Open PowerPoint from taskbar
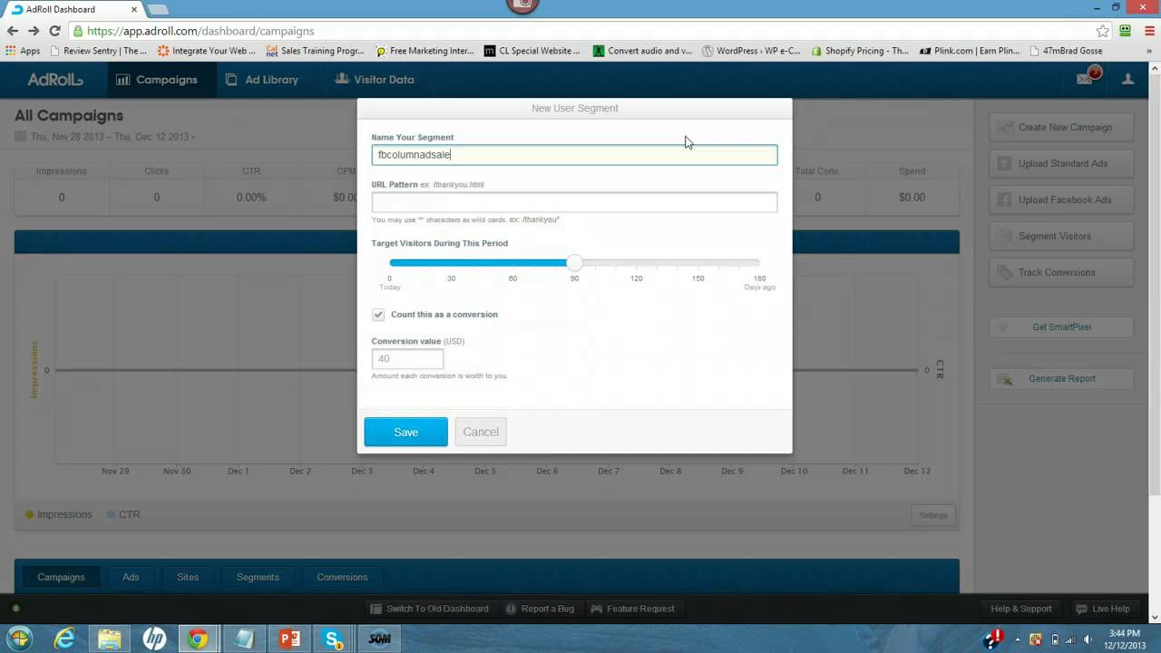1161x653 pixels. pyautogui.click(x=289, y=638)
